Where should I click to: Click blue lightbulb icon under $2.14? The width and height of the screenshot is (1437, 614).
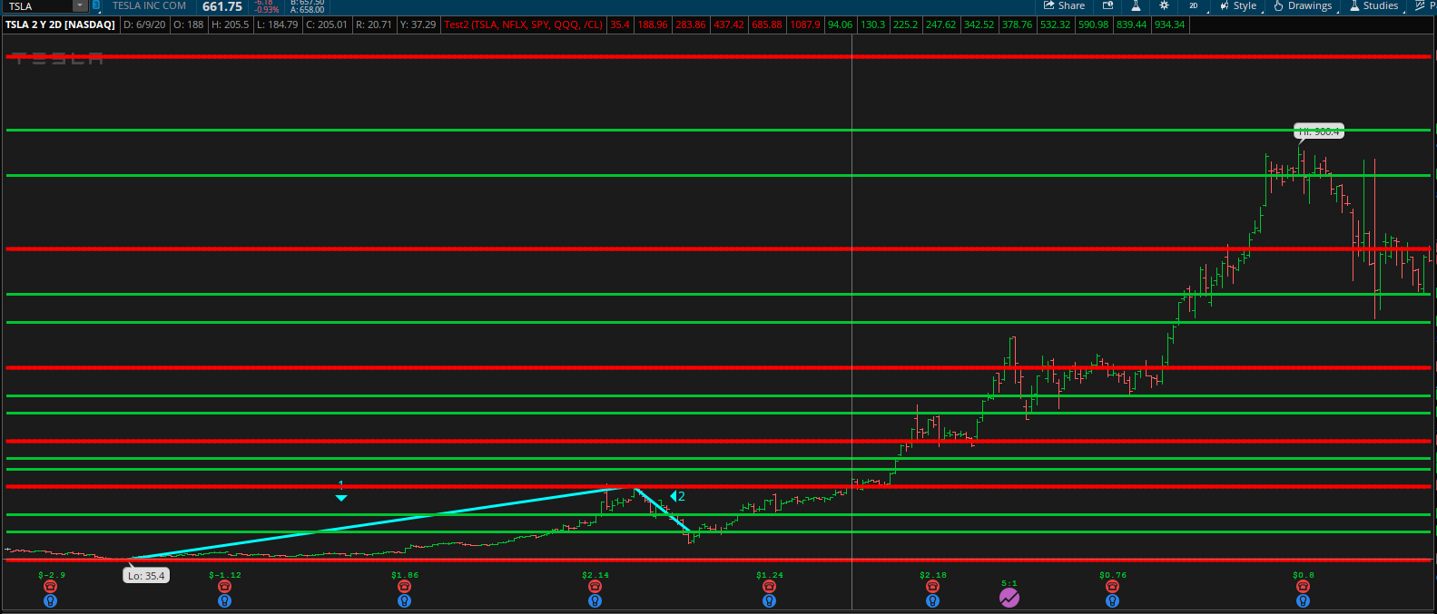pos(595,600)
